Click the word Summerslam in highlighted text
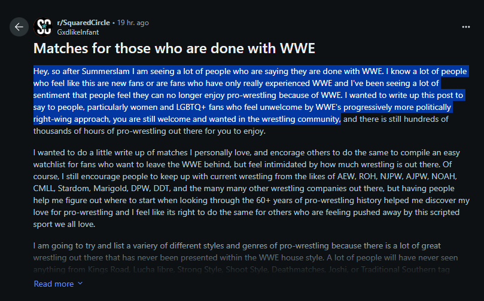This screenshot has height=301, width=484. (x=105, y=72)
